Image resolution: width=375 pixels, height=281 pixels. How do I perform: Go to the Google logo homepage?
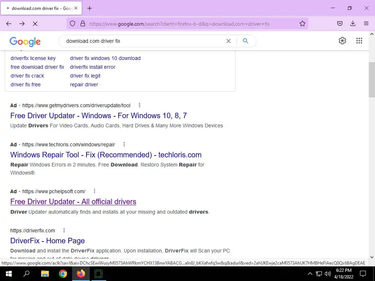click(25, 42)
